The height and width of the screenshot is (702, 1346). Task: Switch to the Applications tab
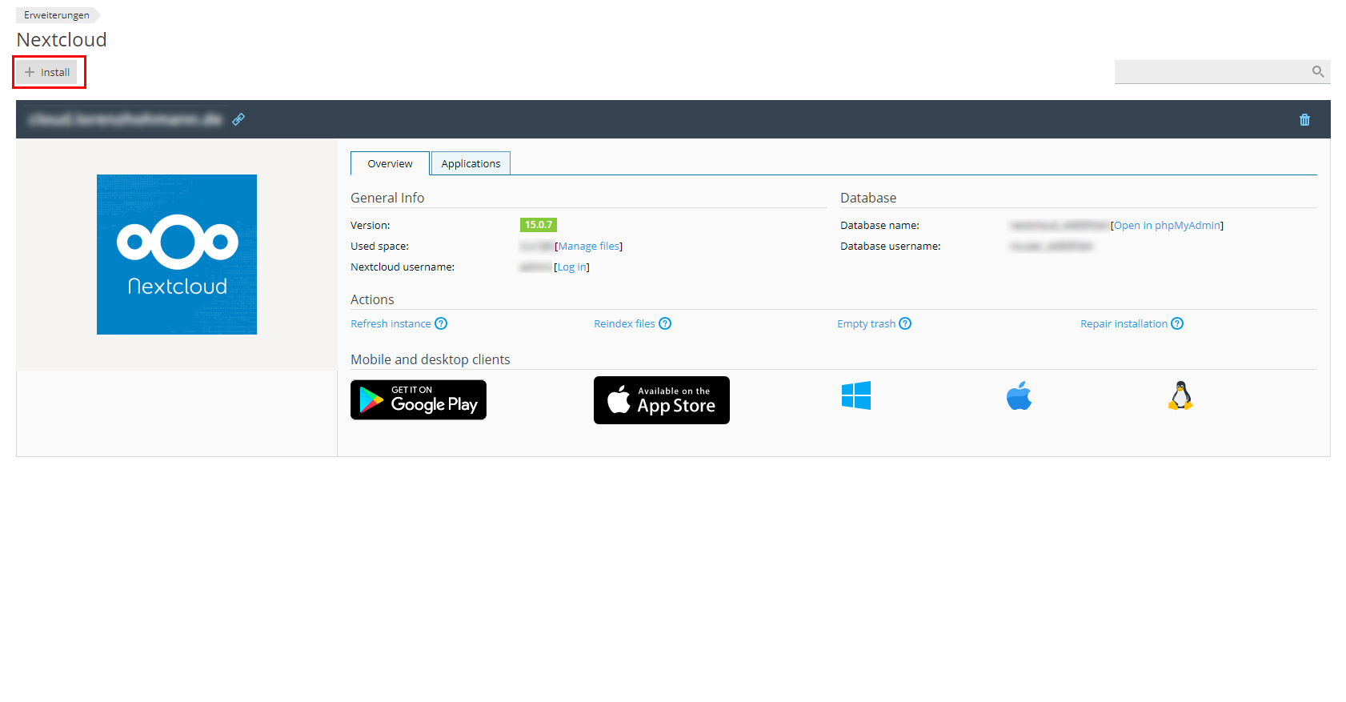[x=471, y=163]
